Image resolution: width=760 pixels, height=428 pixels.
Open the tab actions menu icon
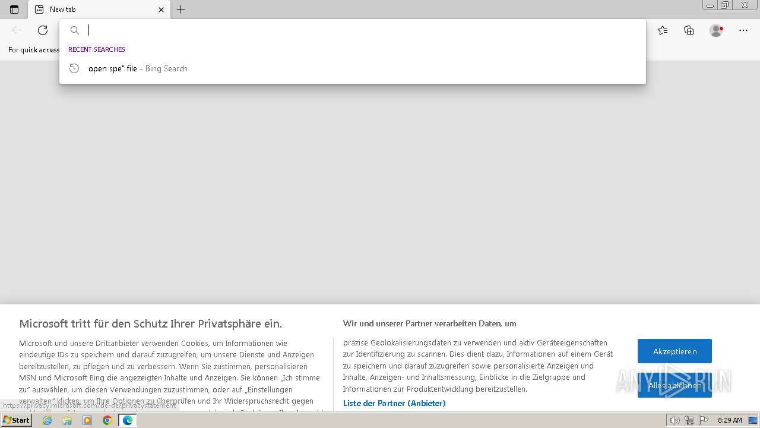[14, 10]
